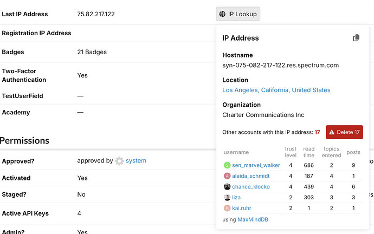The image size is (374, 234).
Task: Click the hostname syn-075-082-217-122.res.spectrum.com
Action: (x=281, y=66)
